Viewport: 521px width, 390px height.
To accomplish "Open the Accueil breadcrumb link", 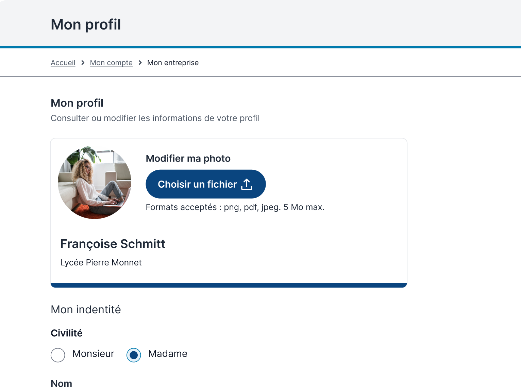I will coord(63,63).
